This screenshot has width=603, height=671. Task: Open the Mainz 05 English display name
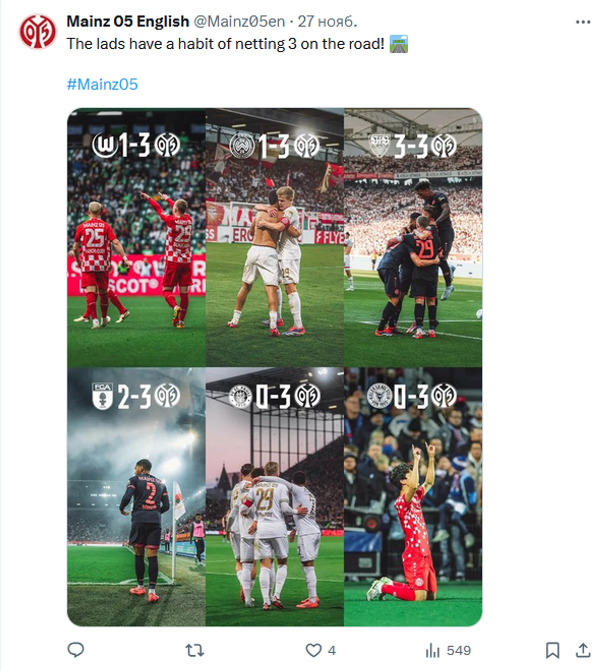pos(128,21)
